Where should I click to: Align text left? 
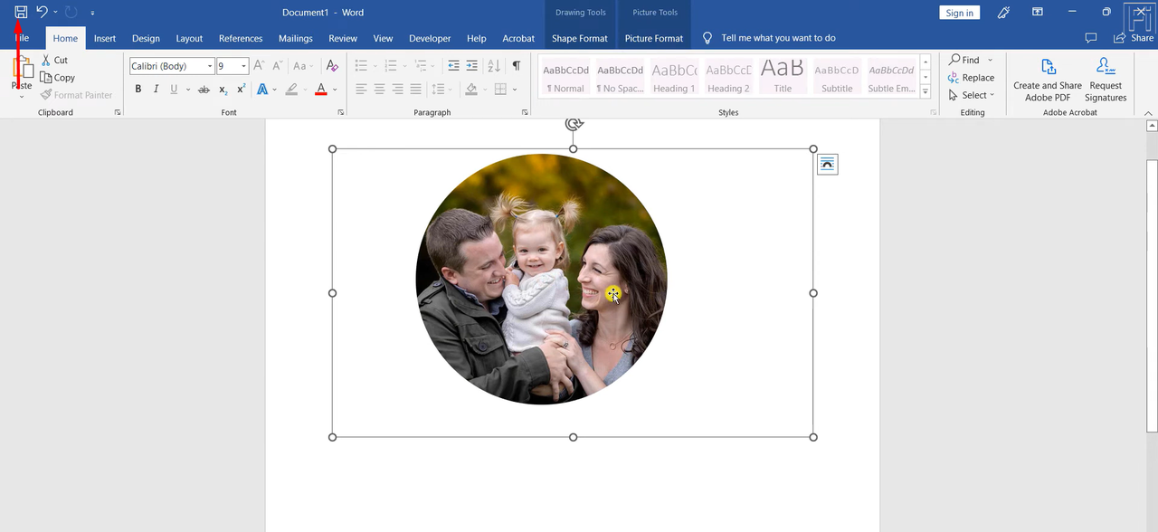click(361, 90)
